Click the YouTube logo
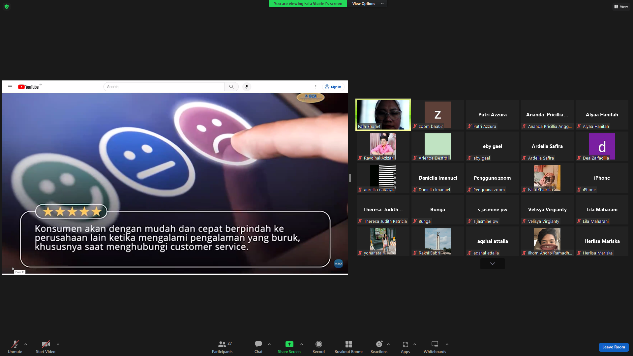The image size is (633, 356). click(x=28, y=87)
